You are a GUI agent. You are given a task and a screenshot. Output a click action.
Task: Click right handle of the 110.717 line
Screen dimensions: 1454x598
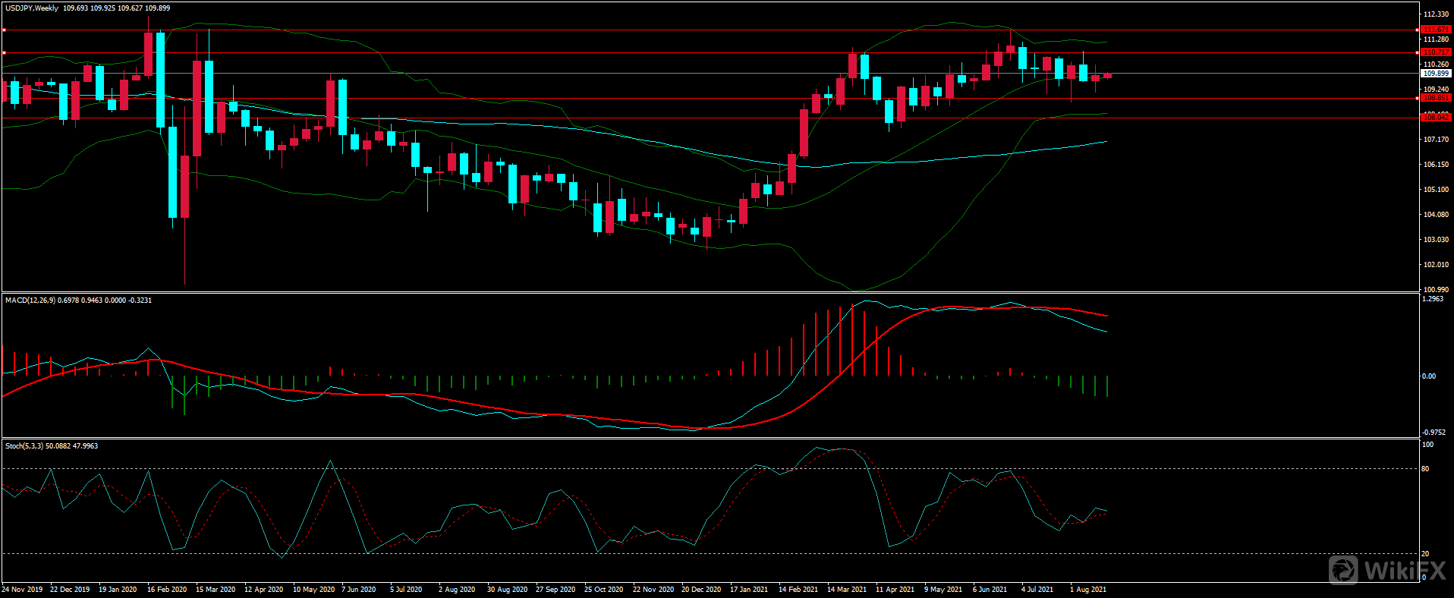click(x=1418, y=53)
